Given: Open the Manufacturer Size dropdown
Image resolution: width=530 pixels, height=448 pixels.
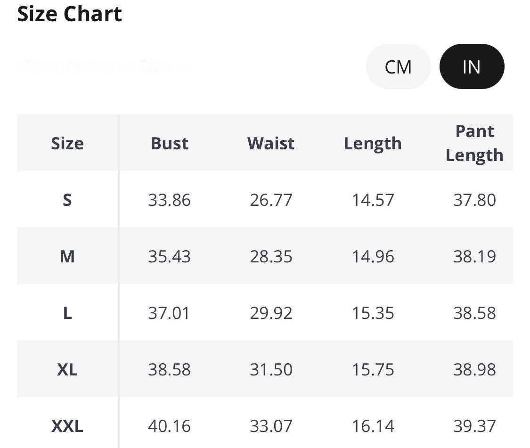Looking at the screenshot, I should pyautogui.click(x=94, y=66).
